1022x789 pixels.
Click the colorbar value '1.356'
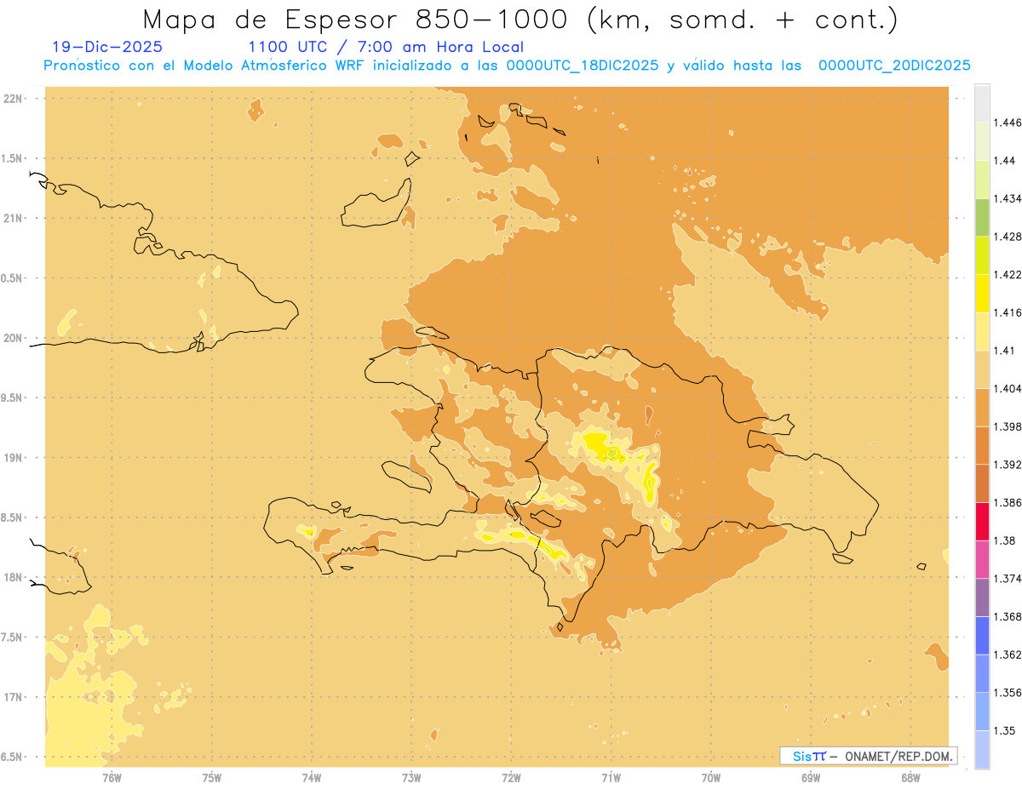click(x=1007, y=692)
